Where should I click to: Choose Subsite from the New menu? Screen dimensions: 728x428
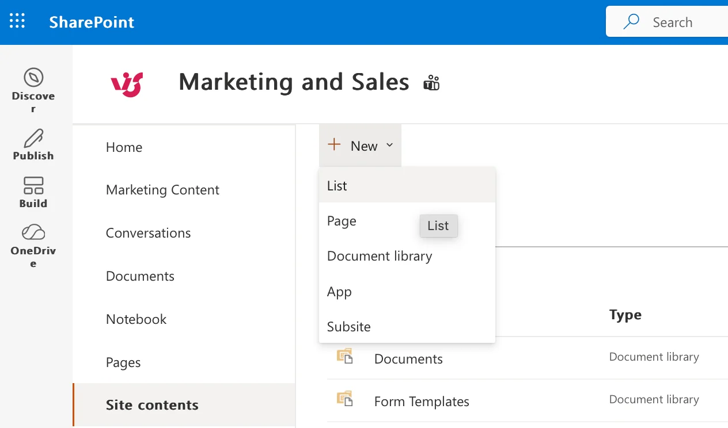[407, 326]
